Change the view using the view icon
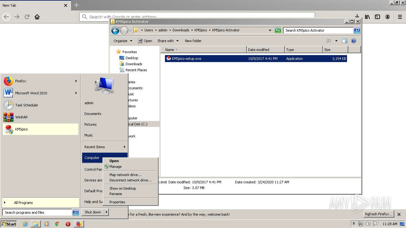 pos(329,41)
